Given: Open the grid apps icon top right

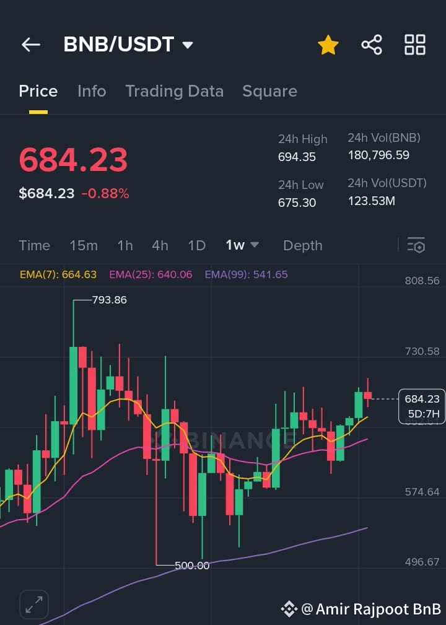Looking at the screenshot, I should click(414, 44).
